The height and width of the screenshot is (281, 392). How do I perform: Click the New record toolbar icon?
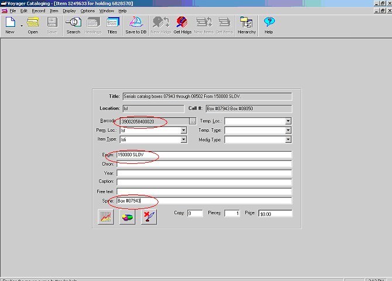[x=10, y=25]
